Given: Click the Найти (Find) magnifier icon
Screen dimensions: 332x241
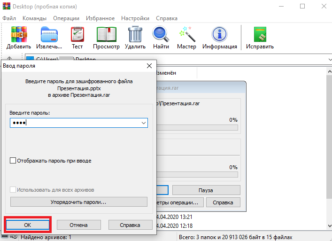Looking at the screenshot, I should tap(161, 34).
